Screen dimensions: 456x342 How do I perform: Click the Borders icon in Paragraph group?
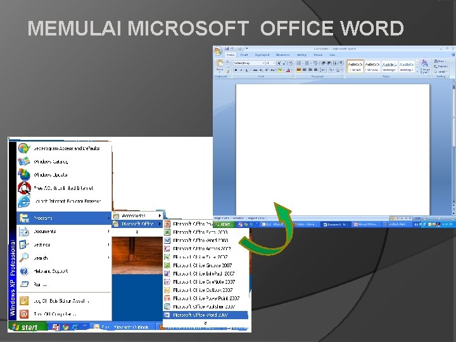(x=338, y=70)
